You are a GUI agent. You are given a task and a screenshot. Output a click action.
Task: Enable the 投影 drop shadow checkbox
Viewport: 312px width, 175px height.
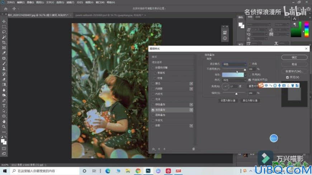click(153, 126)
